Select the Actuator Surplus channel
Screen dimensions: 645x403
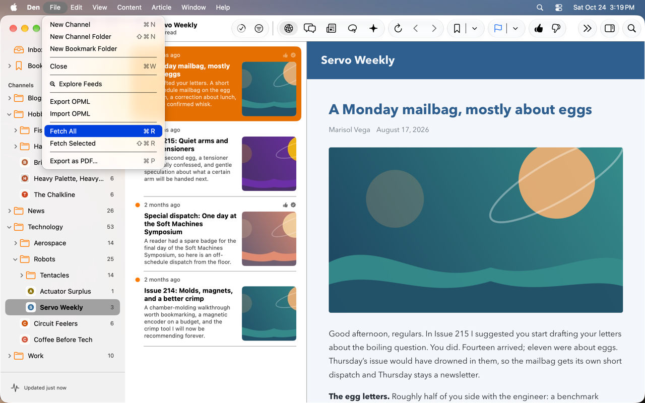click(x=62, y=291)
